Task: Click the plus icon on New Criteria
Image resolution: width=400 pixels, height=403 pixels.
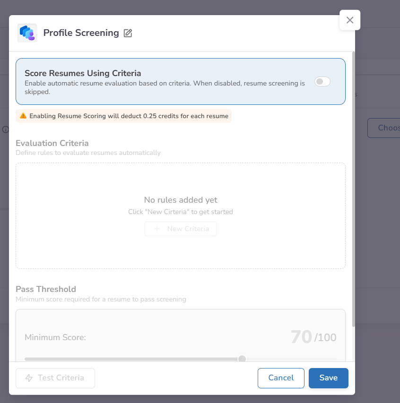Action: [157, 229]
